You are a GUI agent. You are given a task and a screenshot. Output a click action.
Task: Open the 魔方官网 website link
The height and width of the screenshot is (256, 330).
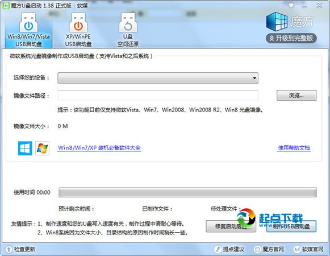(x=273, y=250)
